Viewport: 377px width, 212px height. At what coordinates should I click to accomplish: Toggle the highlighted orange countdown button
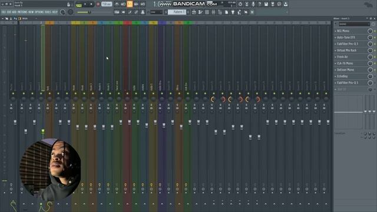pyautogui.click(x=130, y=4)
